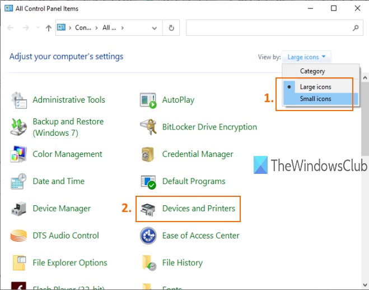Open Color Management icon

tap(19, 154)
